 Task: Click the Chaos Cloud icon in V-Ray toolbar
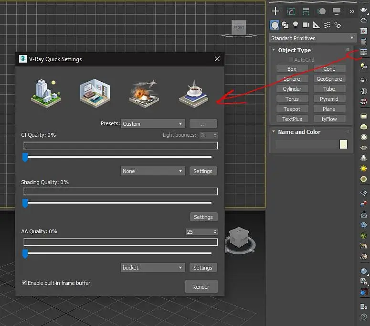pyautogui.click(x=364, y=21)
